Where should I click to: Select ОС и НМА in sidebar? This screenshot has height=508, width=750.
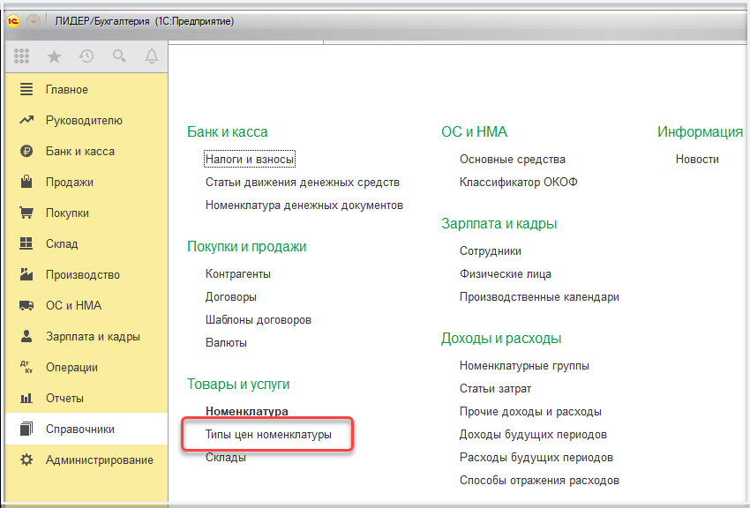86,305
